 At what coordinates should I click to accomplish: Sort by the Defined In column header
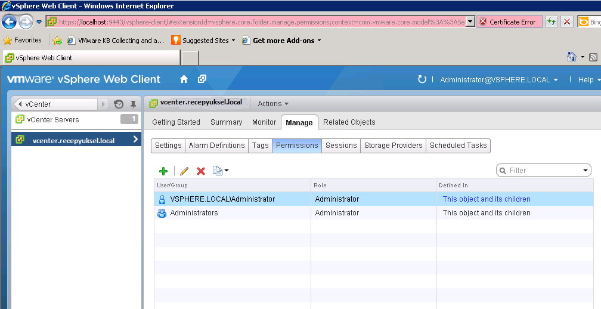click(x=515, y=185)
